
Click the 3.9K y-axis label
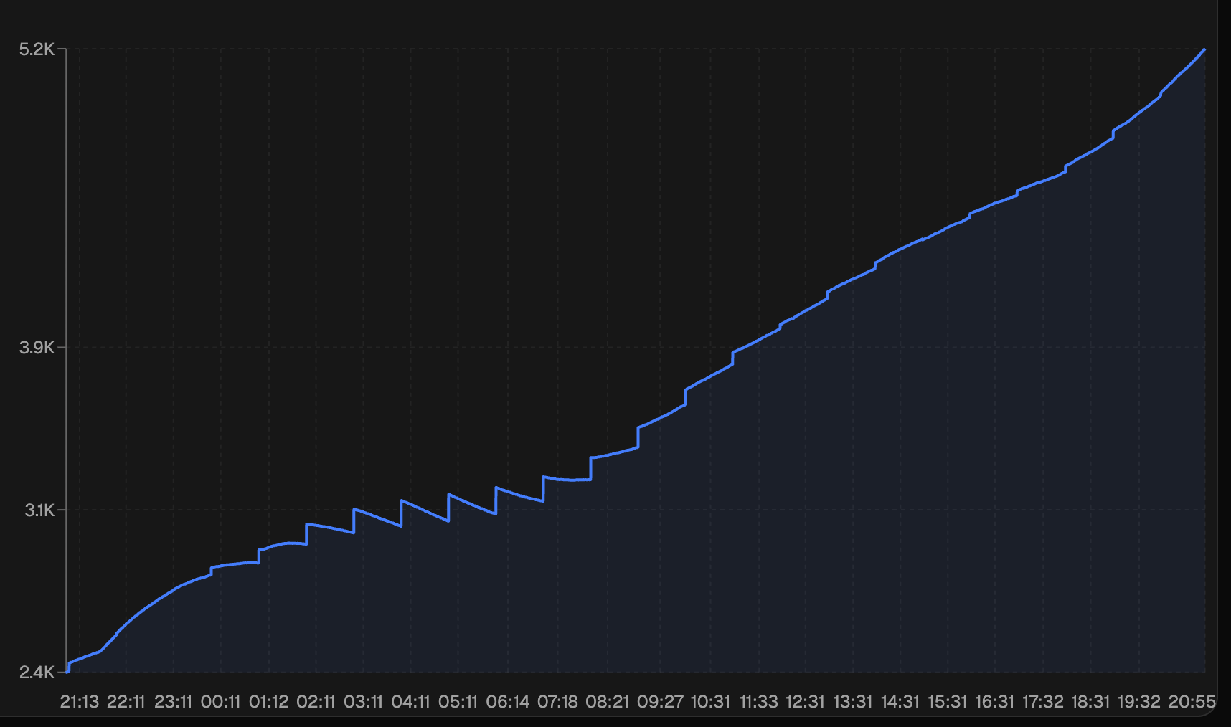pos(37,348)
